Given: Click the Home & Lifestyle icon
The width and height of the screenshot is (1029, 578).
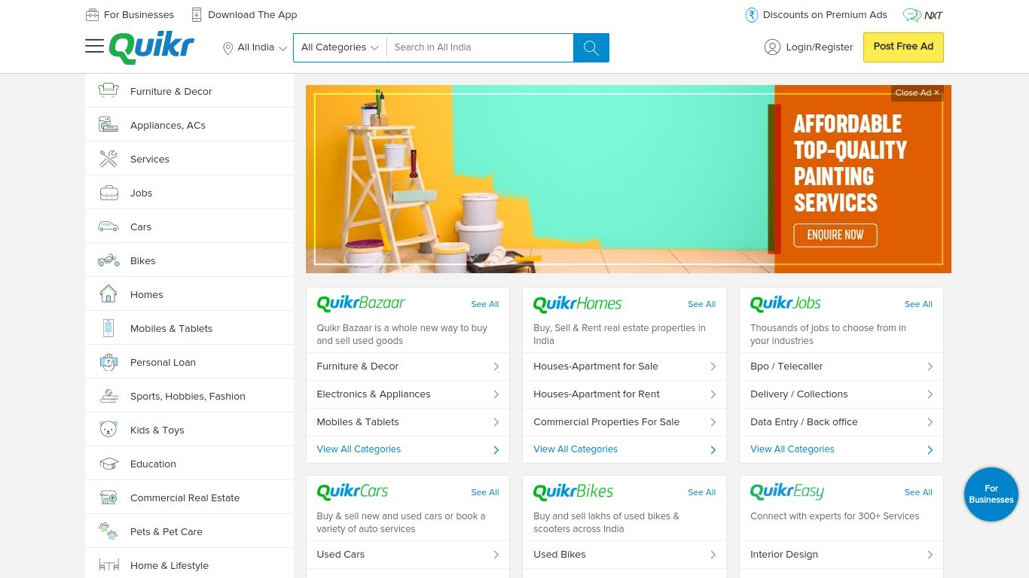Looking at the screenshot, I should pyautogui.click(x=108, y=565).
